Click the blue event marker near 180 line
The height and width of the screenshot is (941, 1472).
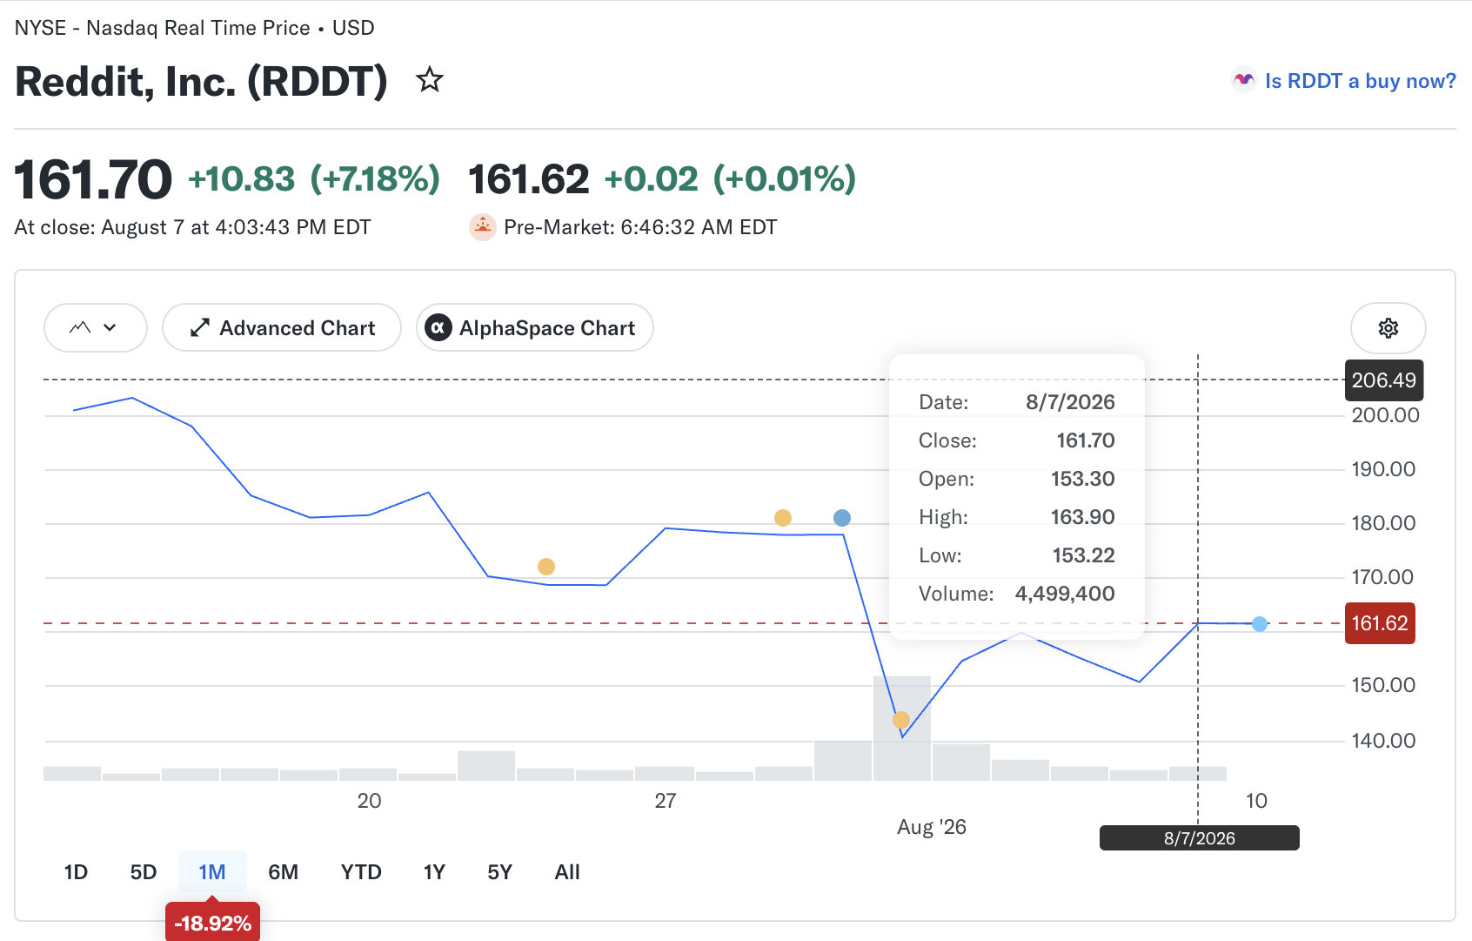coord(842,518)
